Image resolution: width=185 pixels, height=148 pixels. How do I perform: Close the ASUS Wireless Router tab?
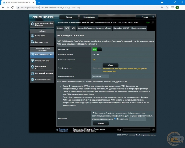coord(34,2)
